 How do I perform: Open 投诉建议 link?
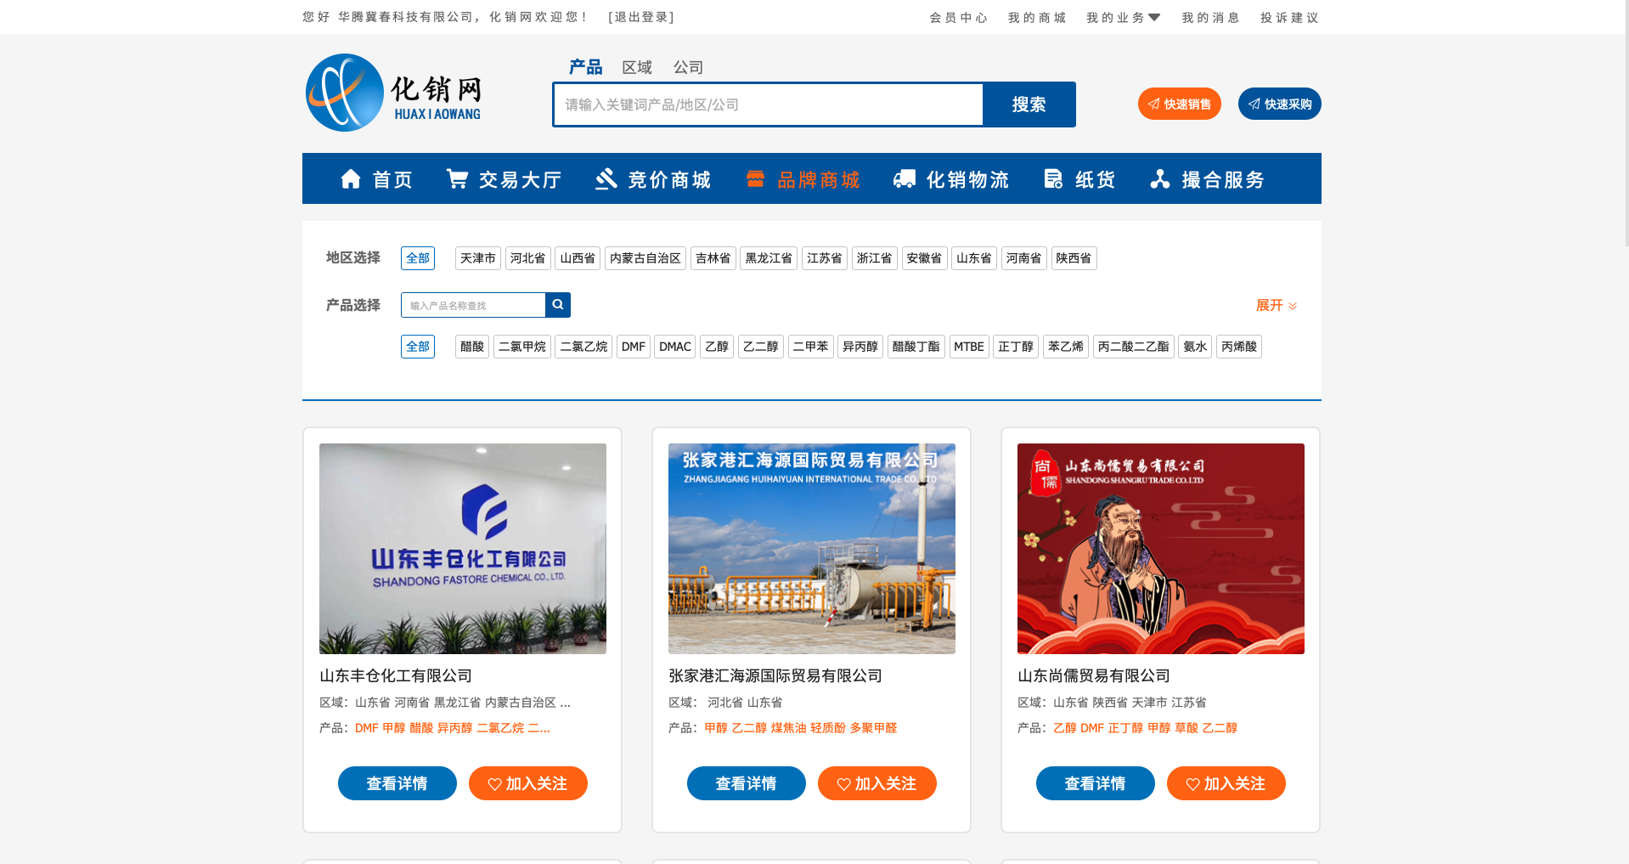point(1289,18)
